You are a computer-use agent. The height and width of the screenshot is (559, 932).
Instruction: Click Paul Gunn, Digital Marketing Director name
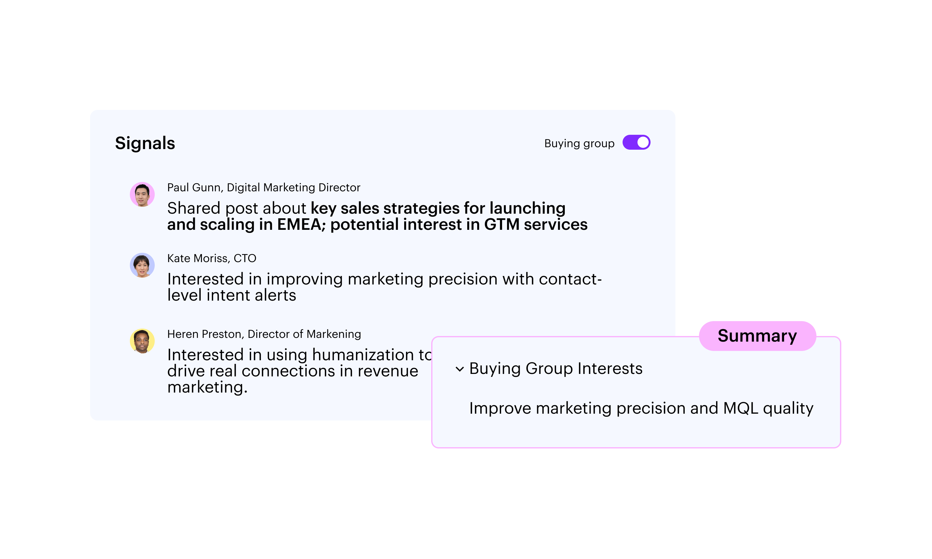click(x=264, y=187)
